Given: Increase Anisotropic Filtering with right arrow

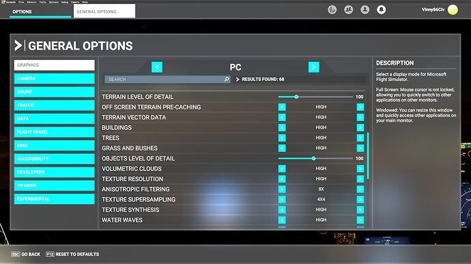Looking at the screenshot, I should [360, 189].
